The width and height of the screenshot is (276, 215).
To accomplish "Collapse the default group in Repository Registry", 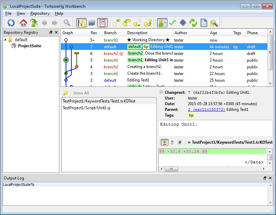I will tap(5, 40).
